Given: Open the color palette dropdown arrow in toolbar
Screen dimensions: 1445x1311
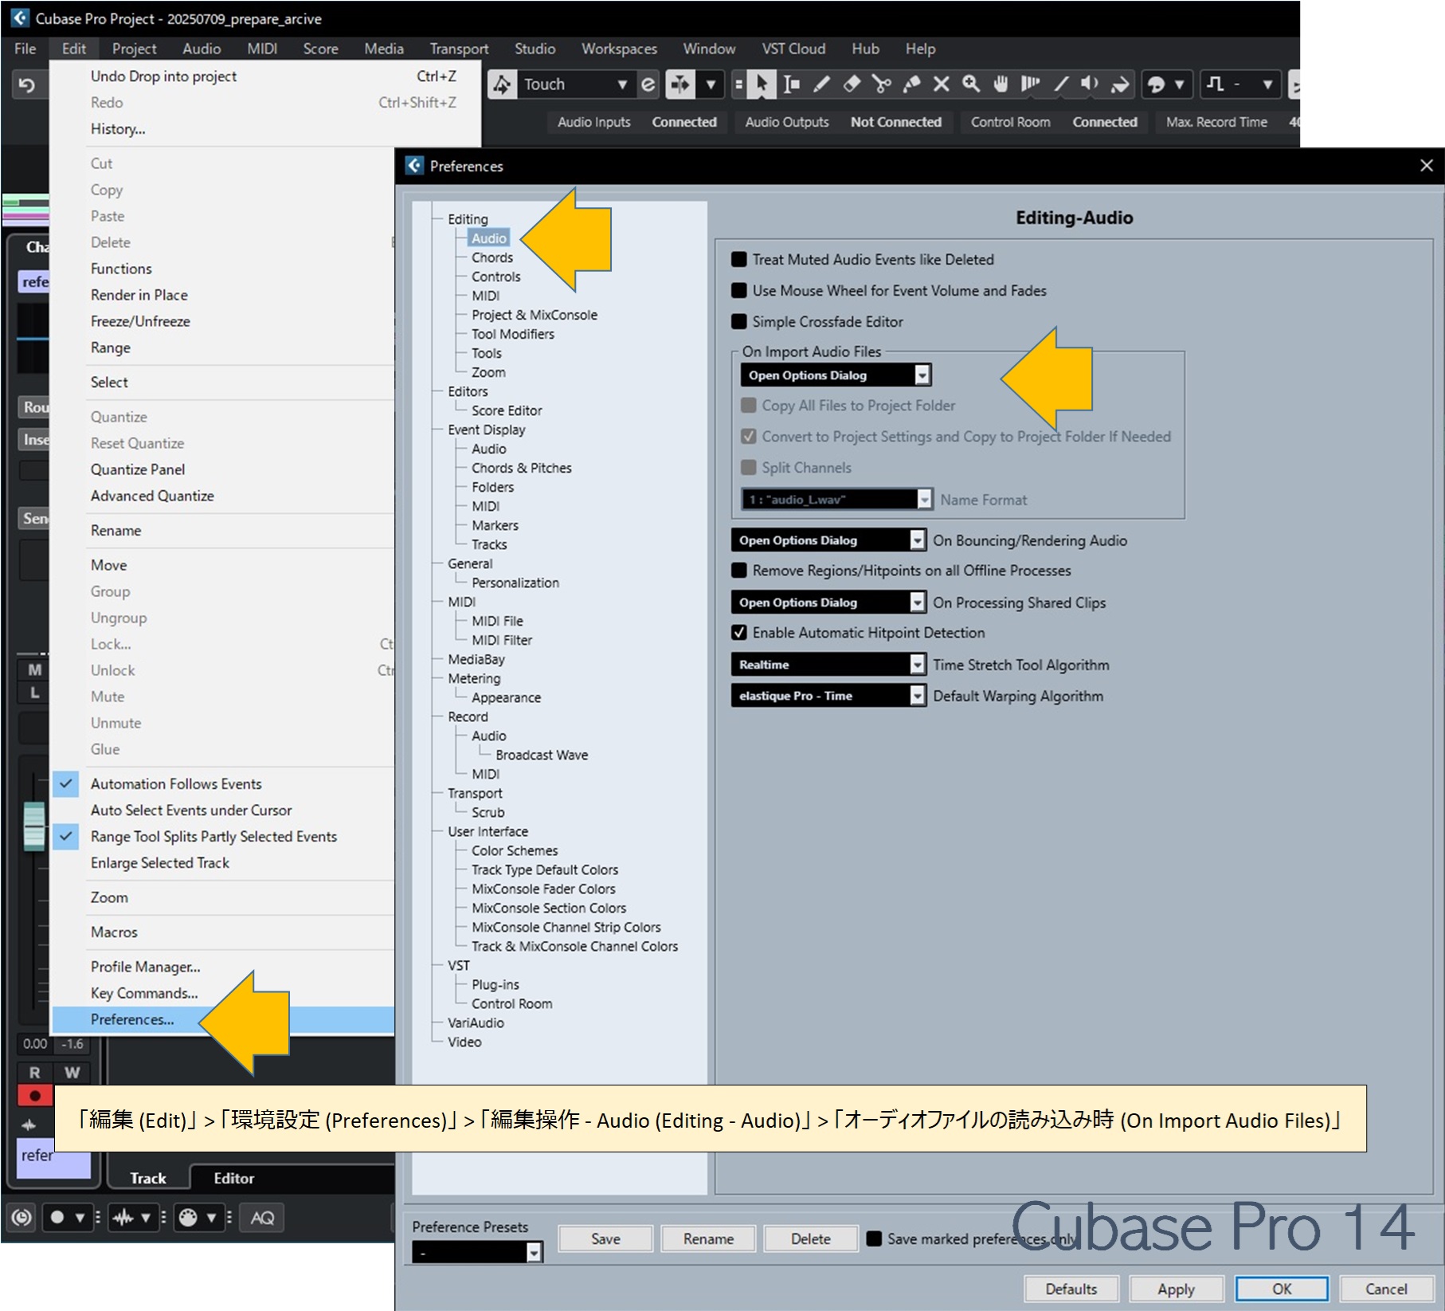Looking at the screenshot, I should click(1180, 84).
